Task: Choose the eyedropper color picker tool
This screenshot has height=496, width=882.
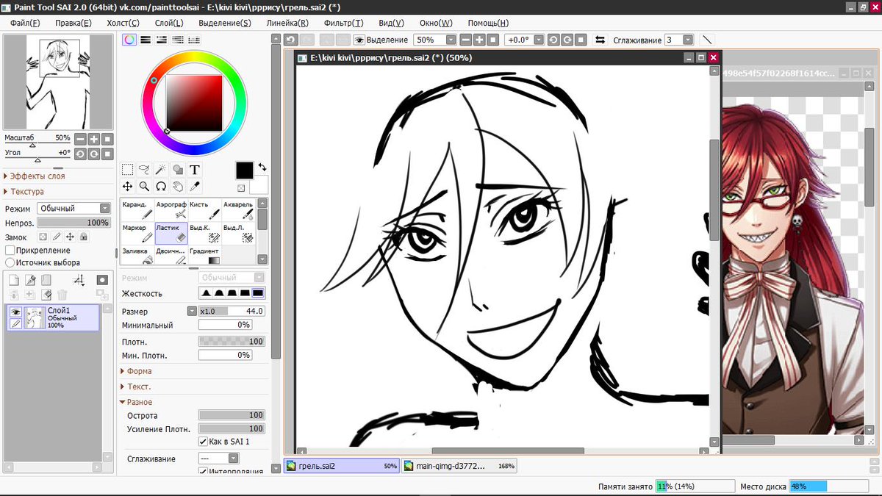Action: [195, 187]
